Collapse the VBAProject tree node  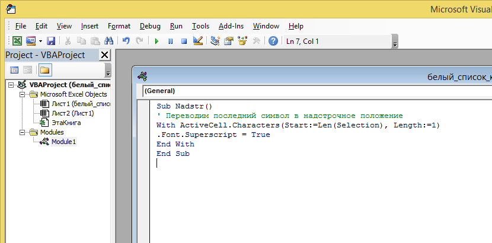click(x=12, y=85)
